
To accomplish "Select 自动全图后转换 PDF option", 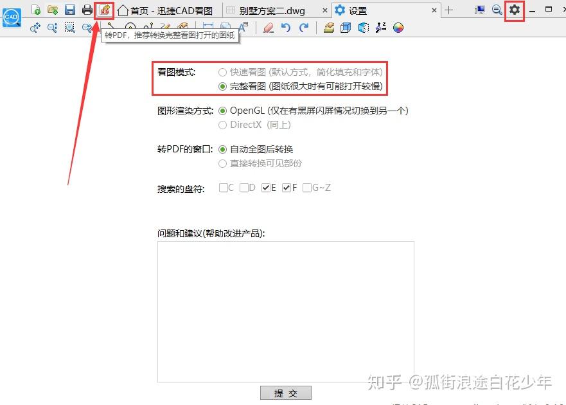I will 222,149.
